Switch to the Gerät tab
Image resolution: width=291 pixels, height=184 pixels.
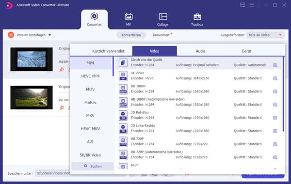pos(246,51)
